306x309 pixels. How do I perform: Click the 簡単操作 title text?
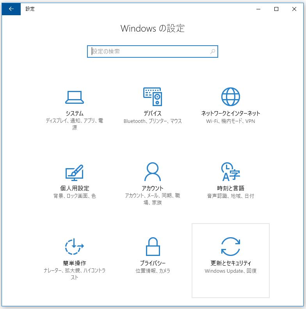(75, 263)
